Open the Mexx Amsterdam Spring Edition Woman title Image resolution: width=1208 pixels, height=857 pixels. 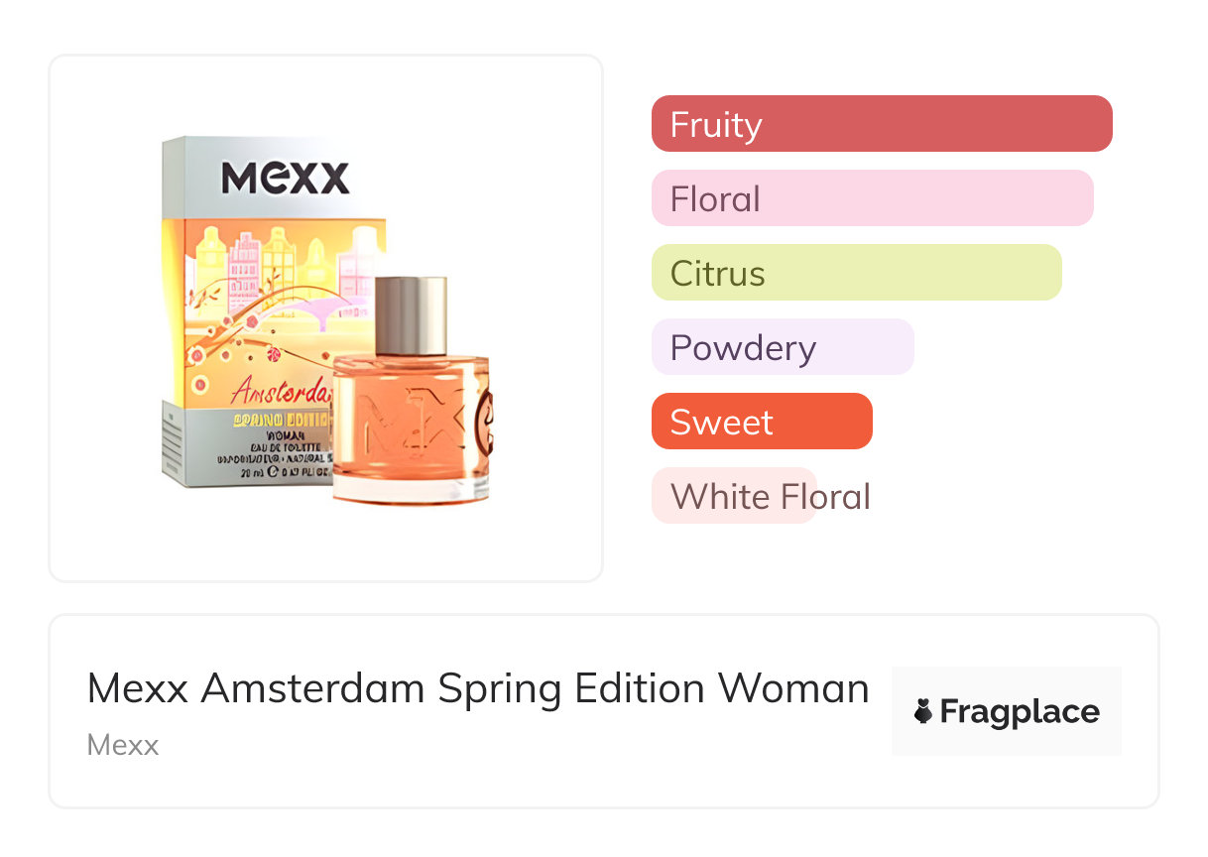click(x=478, y=688)
